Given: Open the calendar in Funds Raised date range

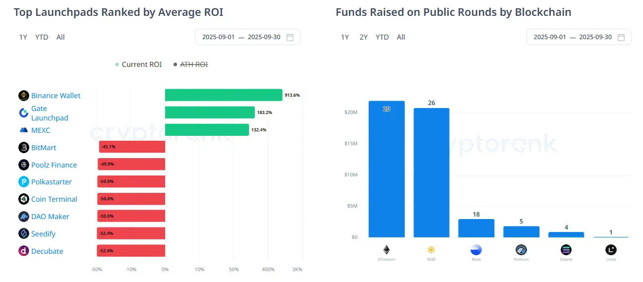Looking at the screenshot, I should coord(622,37).
